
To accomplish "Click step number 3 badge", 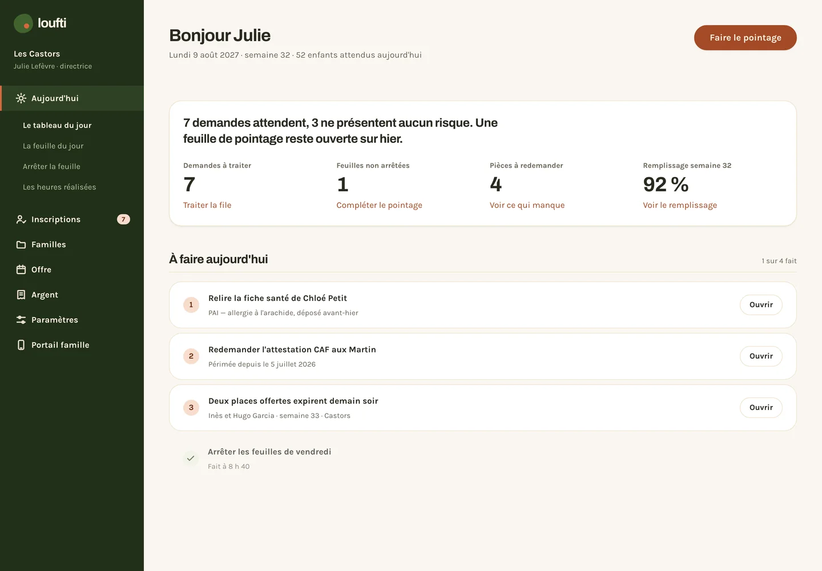I will coord(191,408).
